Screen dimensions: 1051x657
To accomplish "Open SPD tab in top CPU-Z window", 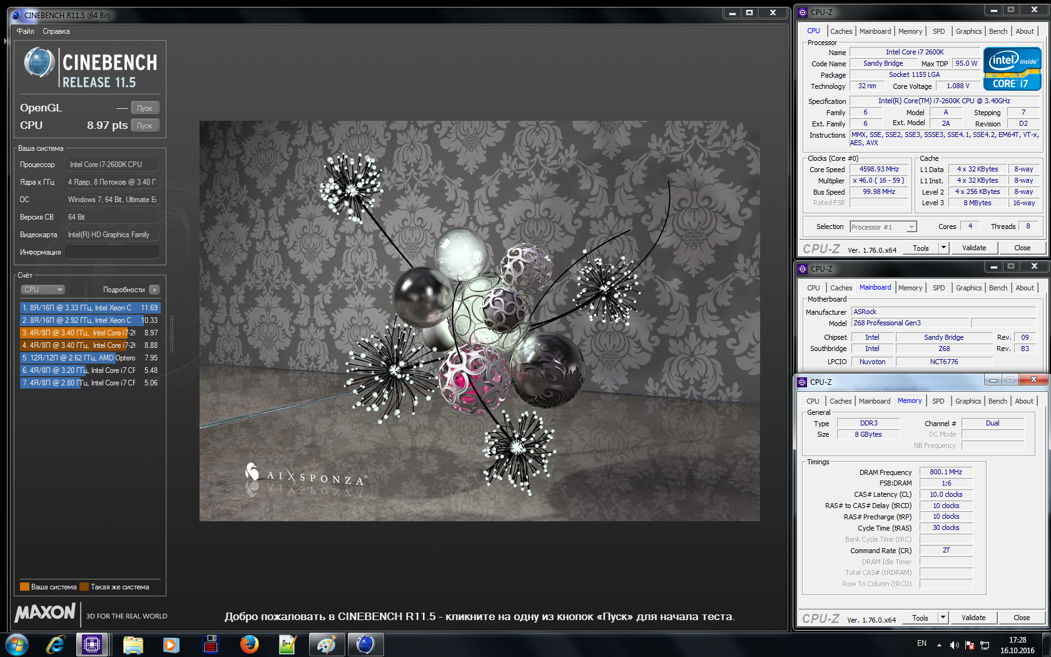I will point(939,31).
